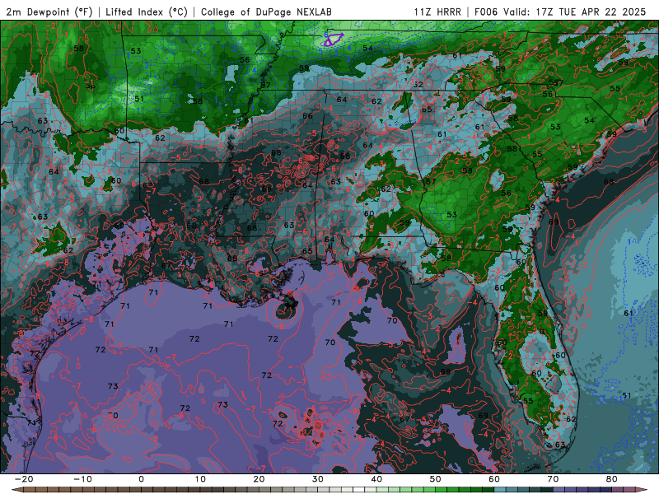Click the '80' legend tick label
Screen dimensions: 659x494
[x=612, y=479]
